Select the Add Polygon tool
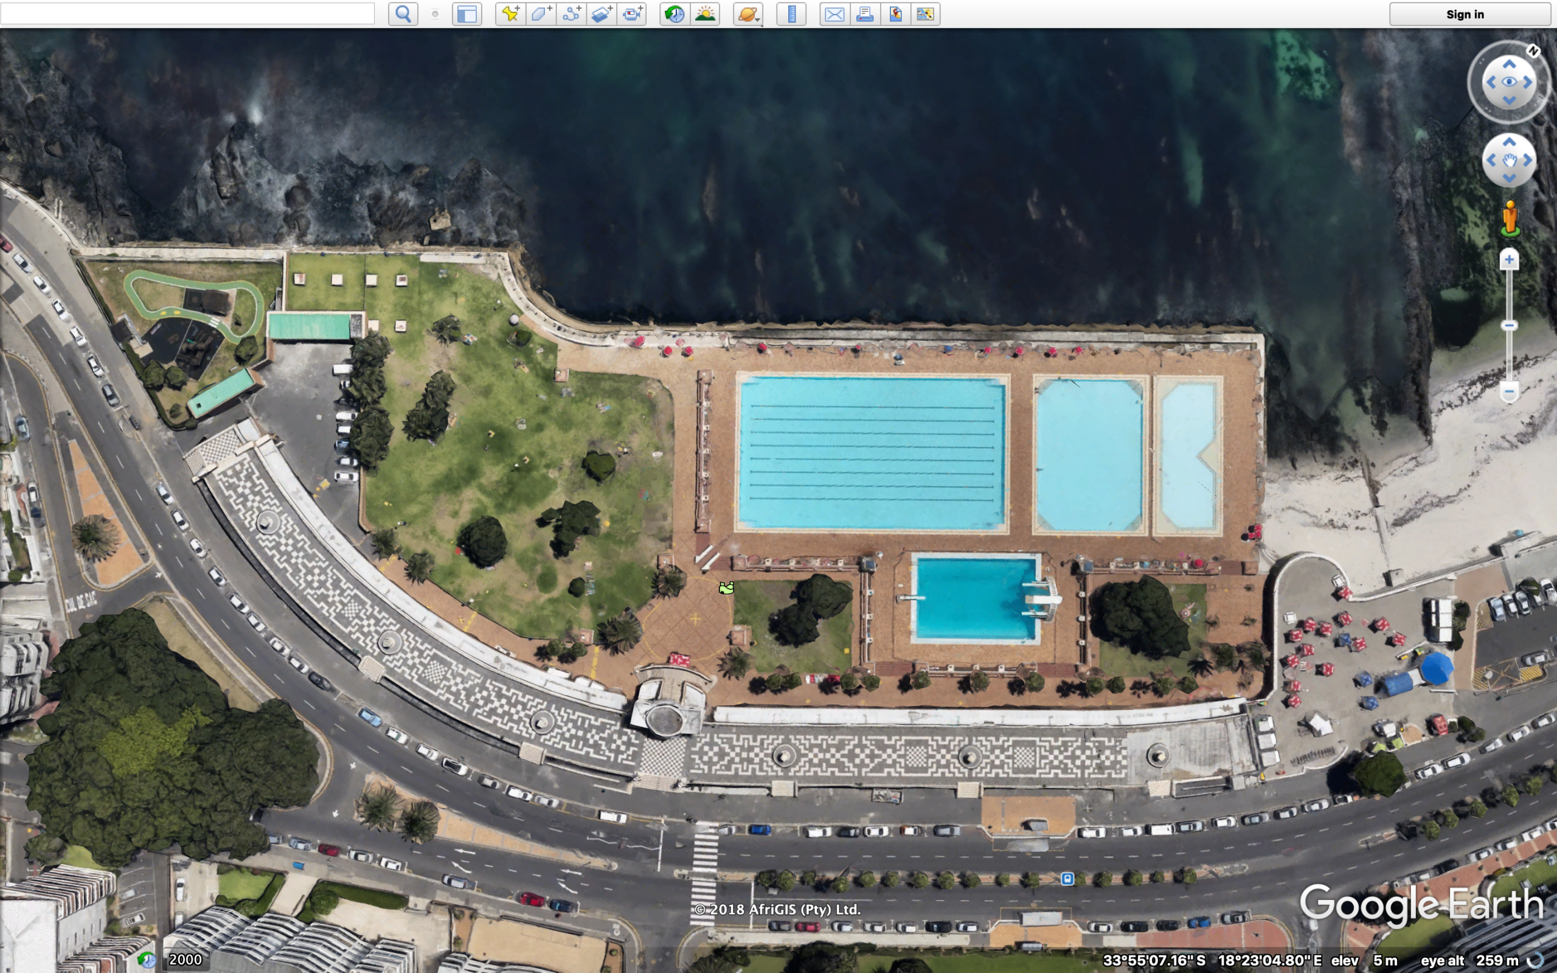Viewport: 1557px width, 973px height. (x=541, y=13)
